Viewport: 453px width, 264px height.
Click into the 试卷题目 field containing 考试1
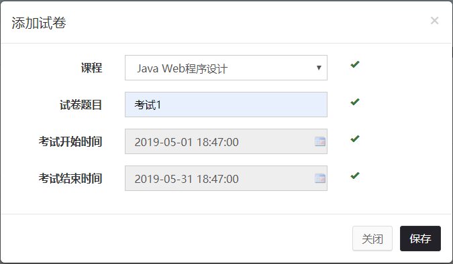click(226, 105)
